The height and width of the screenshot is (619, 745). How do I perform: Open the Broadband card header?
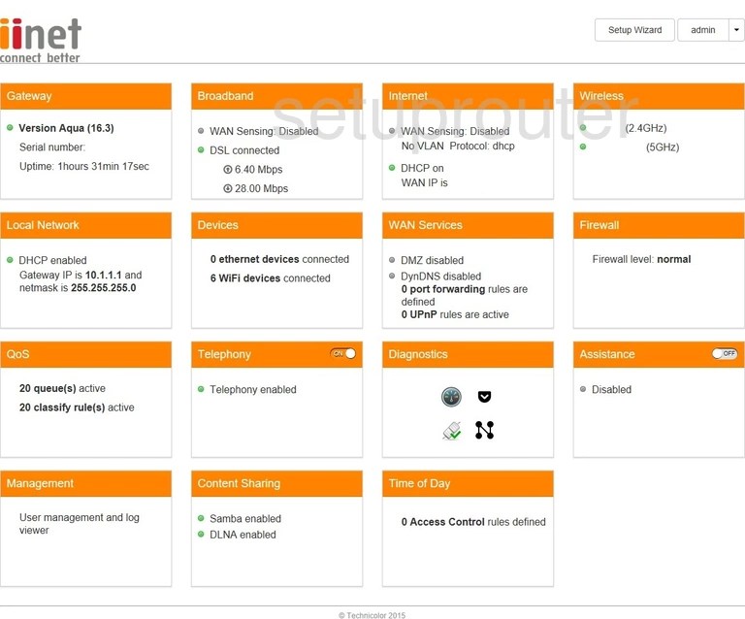click(277, 96)
